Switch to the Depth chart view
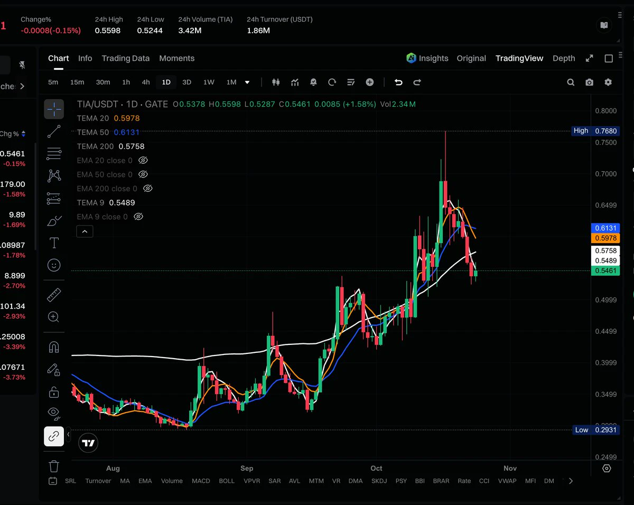The image size is (634, 505). 564,58
